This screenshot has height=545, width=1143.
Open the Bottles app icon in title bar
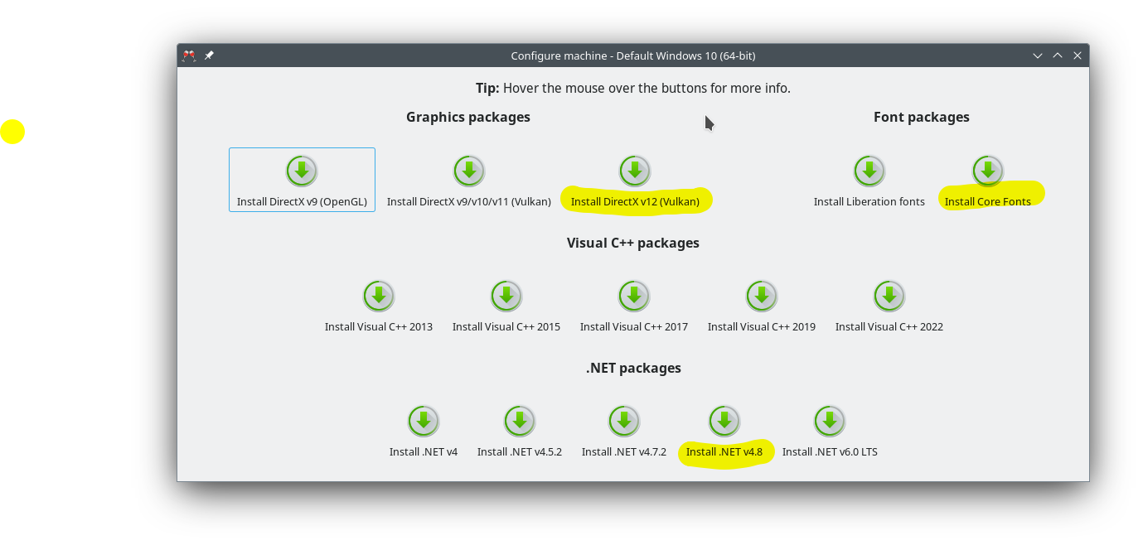[x=189, y=55]
